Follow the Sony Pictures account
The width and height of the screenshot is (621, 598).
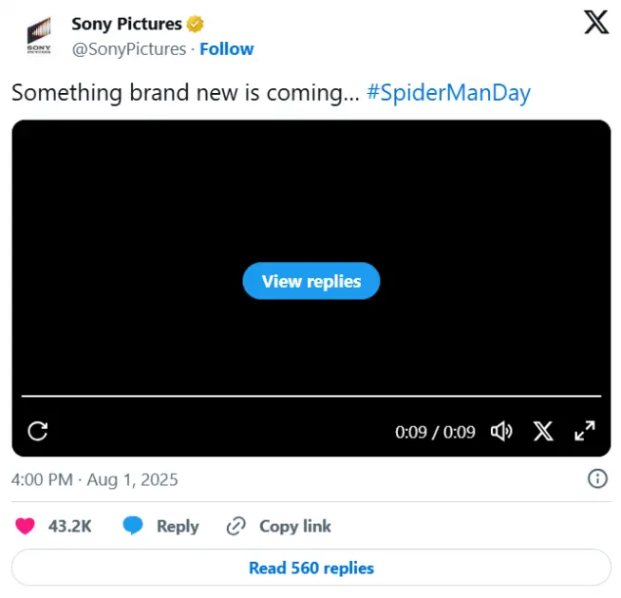[227, 48]
